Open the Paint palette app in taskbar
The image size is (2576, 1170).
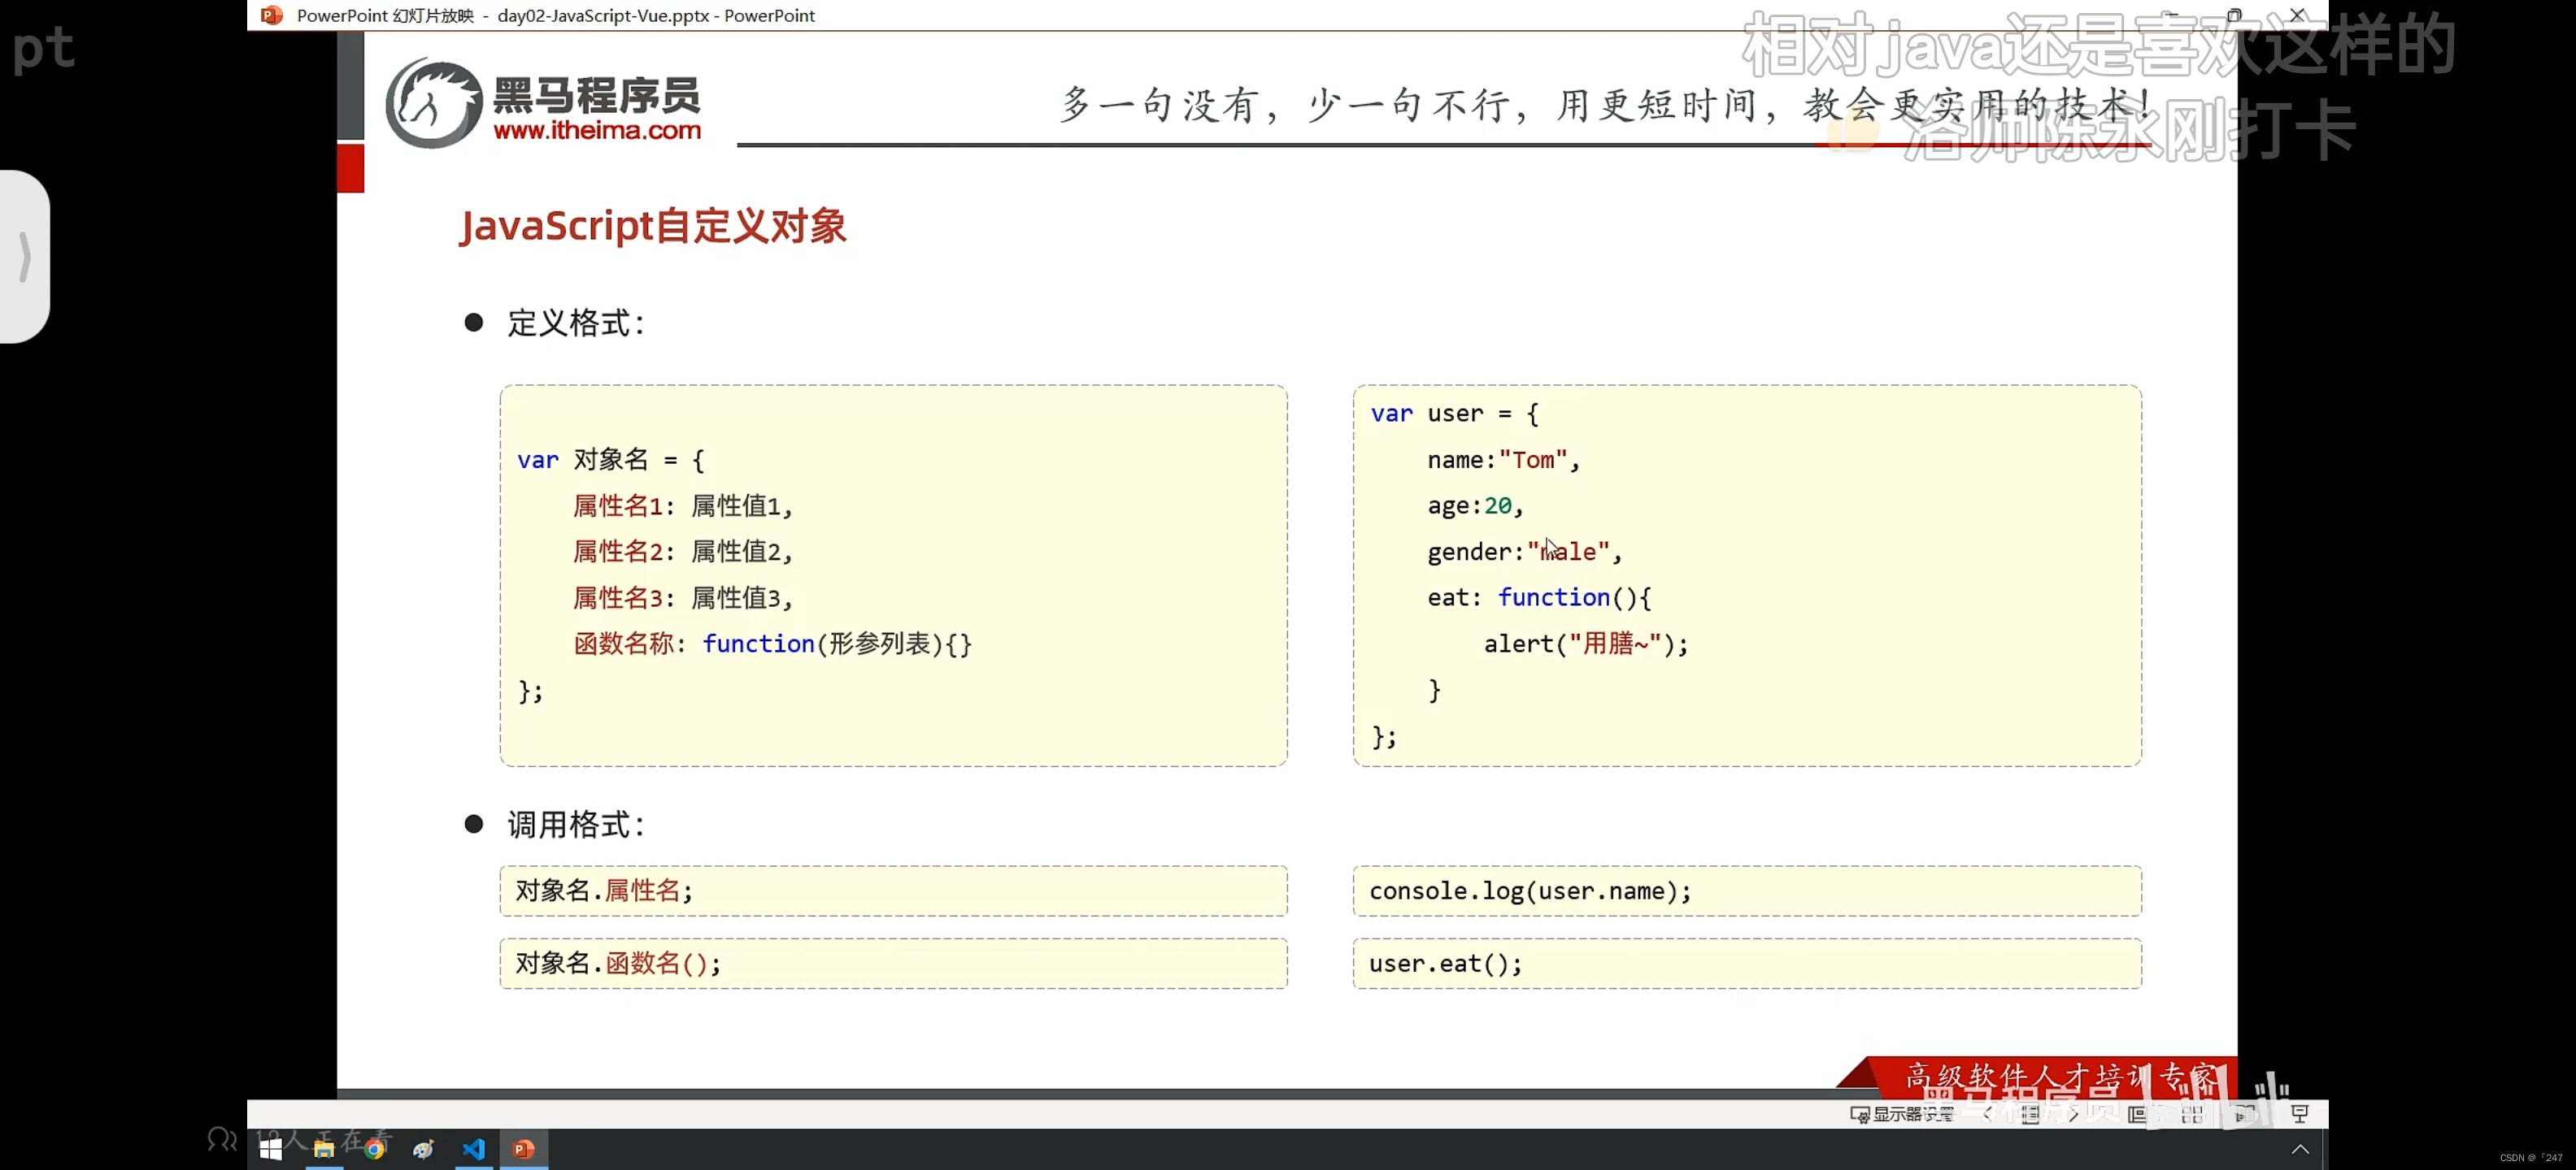coord(424,1149)
